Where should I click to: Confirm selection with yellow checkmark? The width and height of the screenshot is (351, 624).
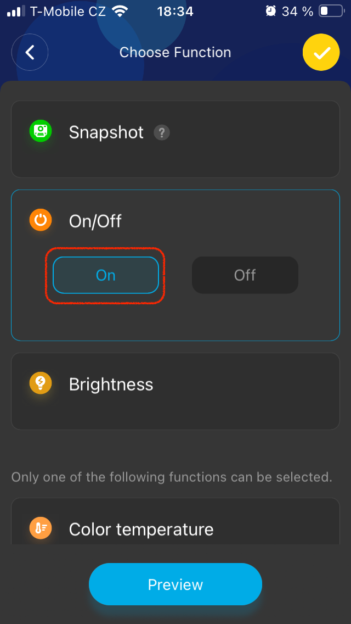(x=321, y=52)
